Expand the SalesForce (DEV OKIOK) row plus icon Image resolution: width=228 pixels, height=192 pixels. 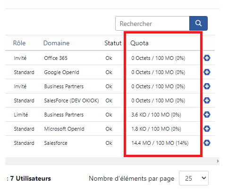click(x=207, y=100)
